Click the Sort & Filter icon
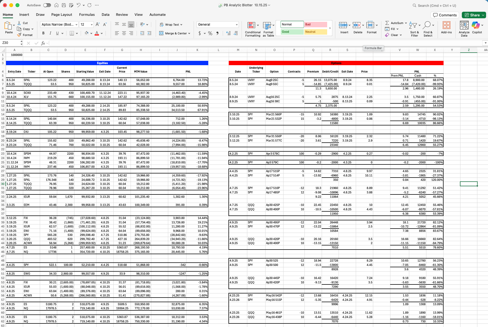This screenshot has height=327, width=488. pos(413,25)
